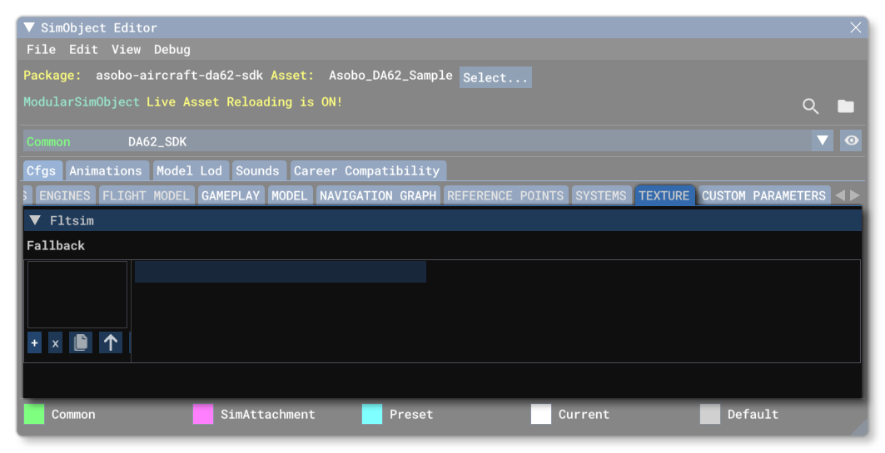This screenshot has height=453, width=885.
Task: Click the ModularSimObject label
Action: coord(82,102)
